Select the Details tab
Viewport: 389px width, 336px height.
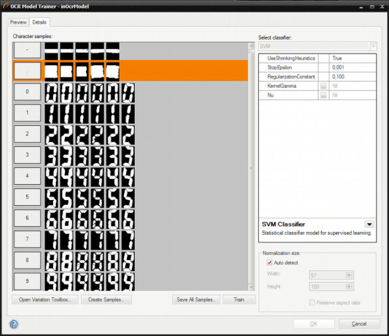tap(40, 22)
